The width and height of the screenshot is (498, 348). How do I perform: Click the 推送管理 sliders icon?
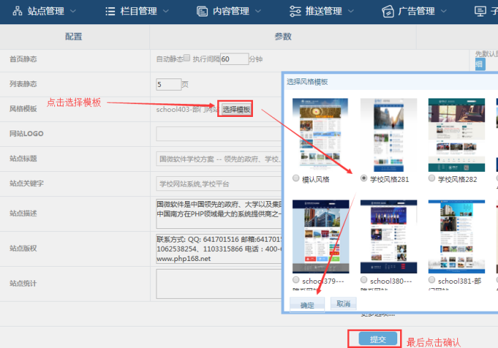tap(295, 11)
